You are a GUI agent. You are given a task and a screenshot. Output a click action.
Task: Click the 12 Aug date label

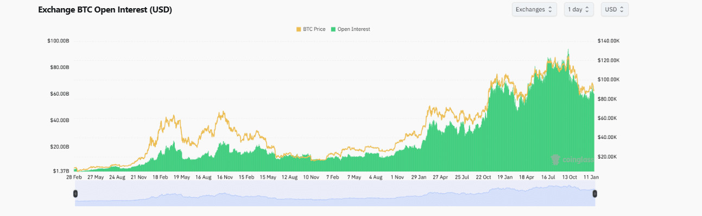click(290, 177)
